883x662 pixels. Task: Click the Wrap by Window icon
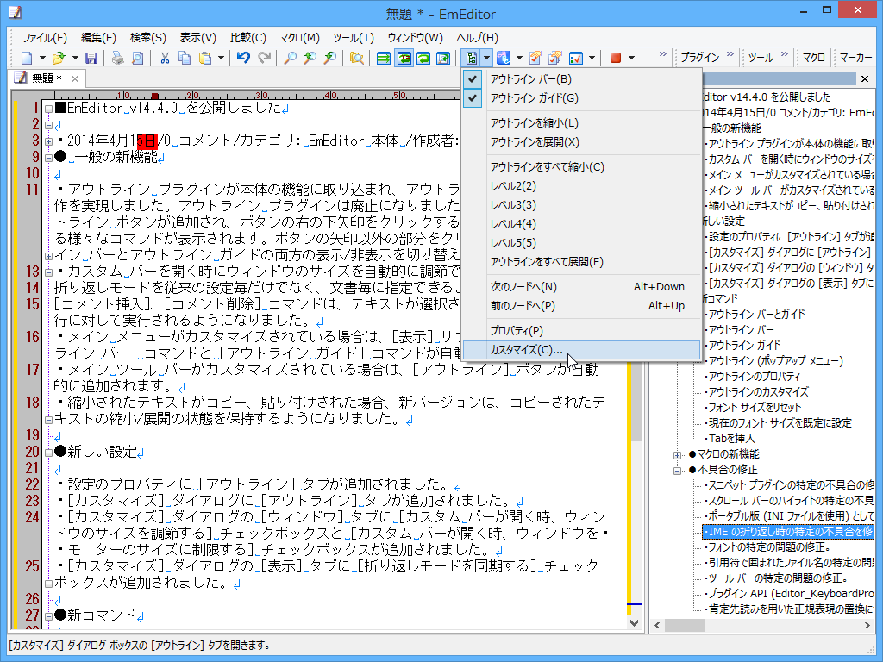pos(423,58)
